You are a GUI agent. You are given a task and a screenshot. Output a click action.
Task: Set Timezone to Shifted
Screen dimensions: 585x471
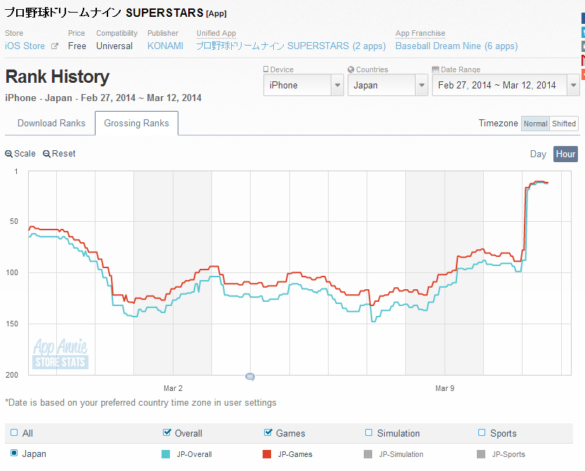(563, 124)
